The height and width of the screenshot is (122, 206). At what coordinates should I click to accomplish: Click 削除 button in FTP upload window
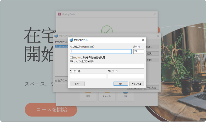pos(152,60)
